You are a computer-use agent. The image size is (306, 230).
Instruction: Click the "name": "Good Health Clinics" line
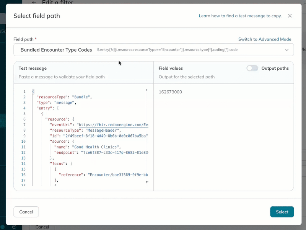click(x=88, y=147)
